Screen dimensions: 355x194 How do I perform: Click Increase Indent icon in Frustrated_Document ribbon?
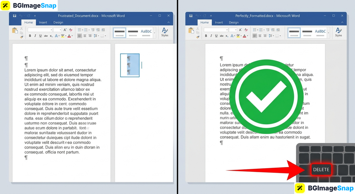(98, 30)
